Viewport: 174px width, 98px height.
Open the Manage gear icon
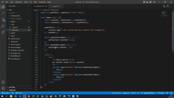[3, 88]
